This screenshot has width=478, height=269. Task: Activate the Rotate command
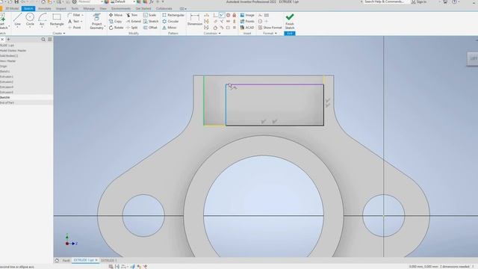click(x=117, y=28)
